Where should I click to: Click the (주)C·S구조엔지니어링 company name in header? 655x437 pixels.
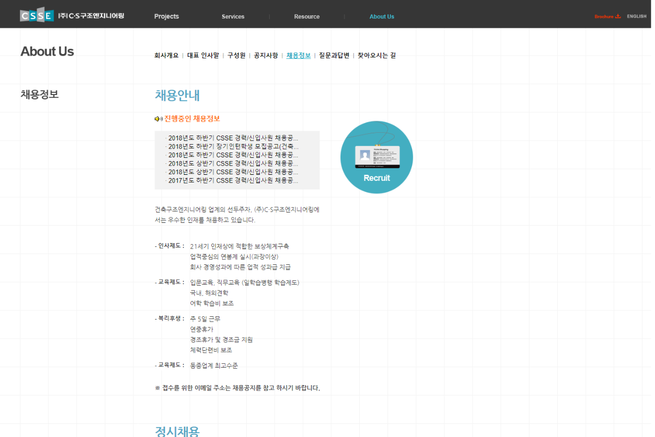(x=91, y=16)
